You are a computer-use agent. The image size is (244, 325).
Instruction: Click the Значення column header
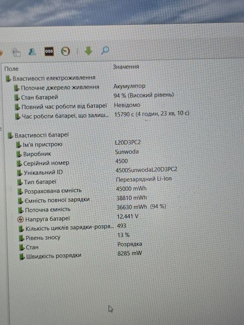[126, 67]
